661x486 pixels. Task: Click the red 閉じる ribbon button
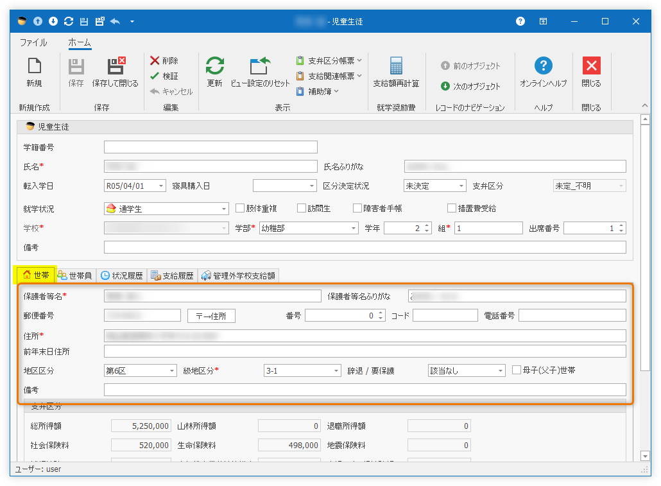click(x=592, y=72)
